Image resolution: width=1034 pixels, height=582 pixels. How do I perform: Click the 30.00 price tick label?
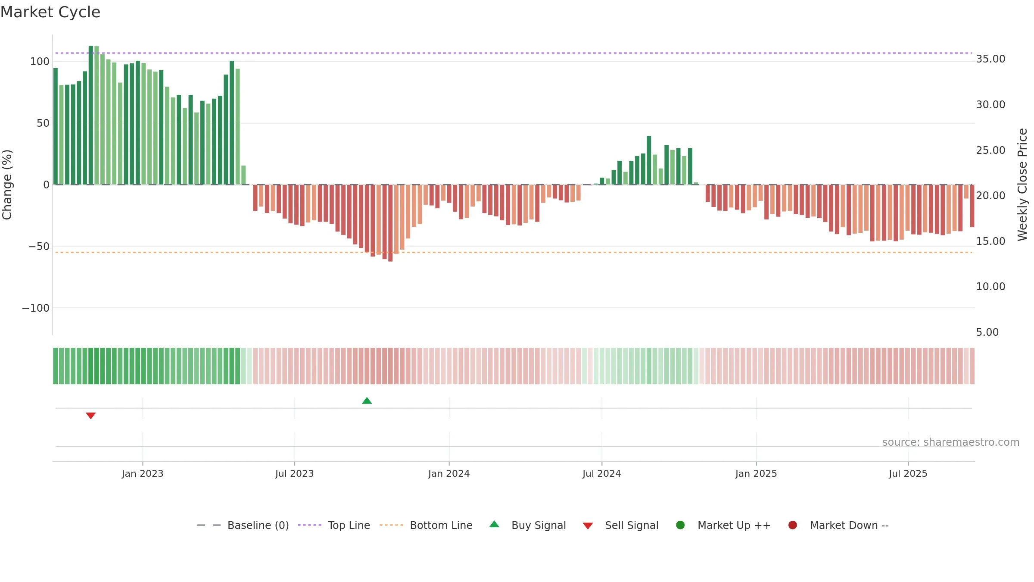(x=990, y=105)
